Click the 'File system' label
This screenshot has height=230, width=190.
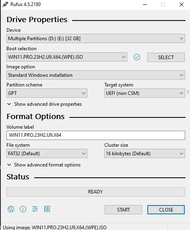(18, 145)
